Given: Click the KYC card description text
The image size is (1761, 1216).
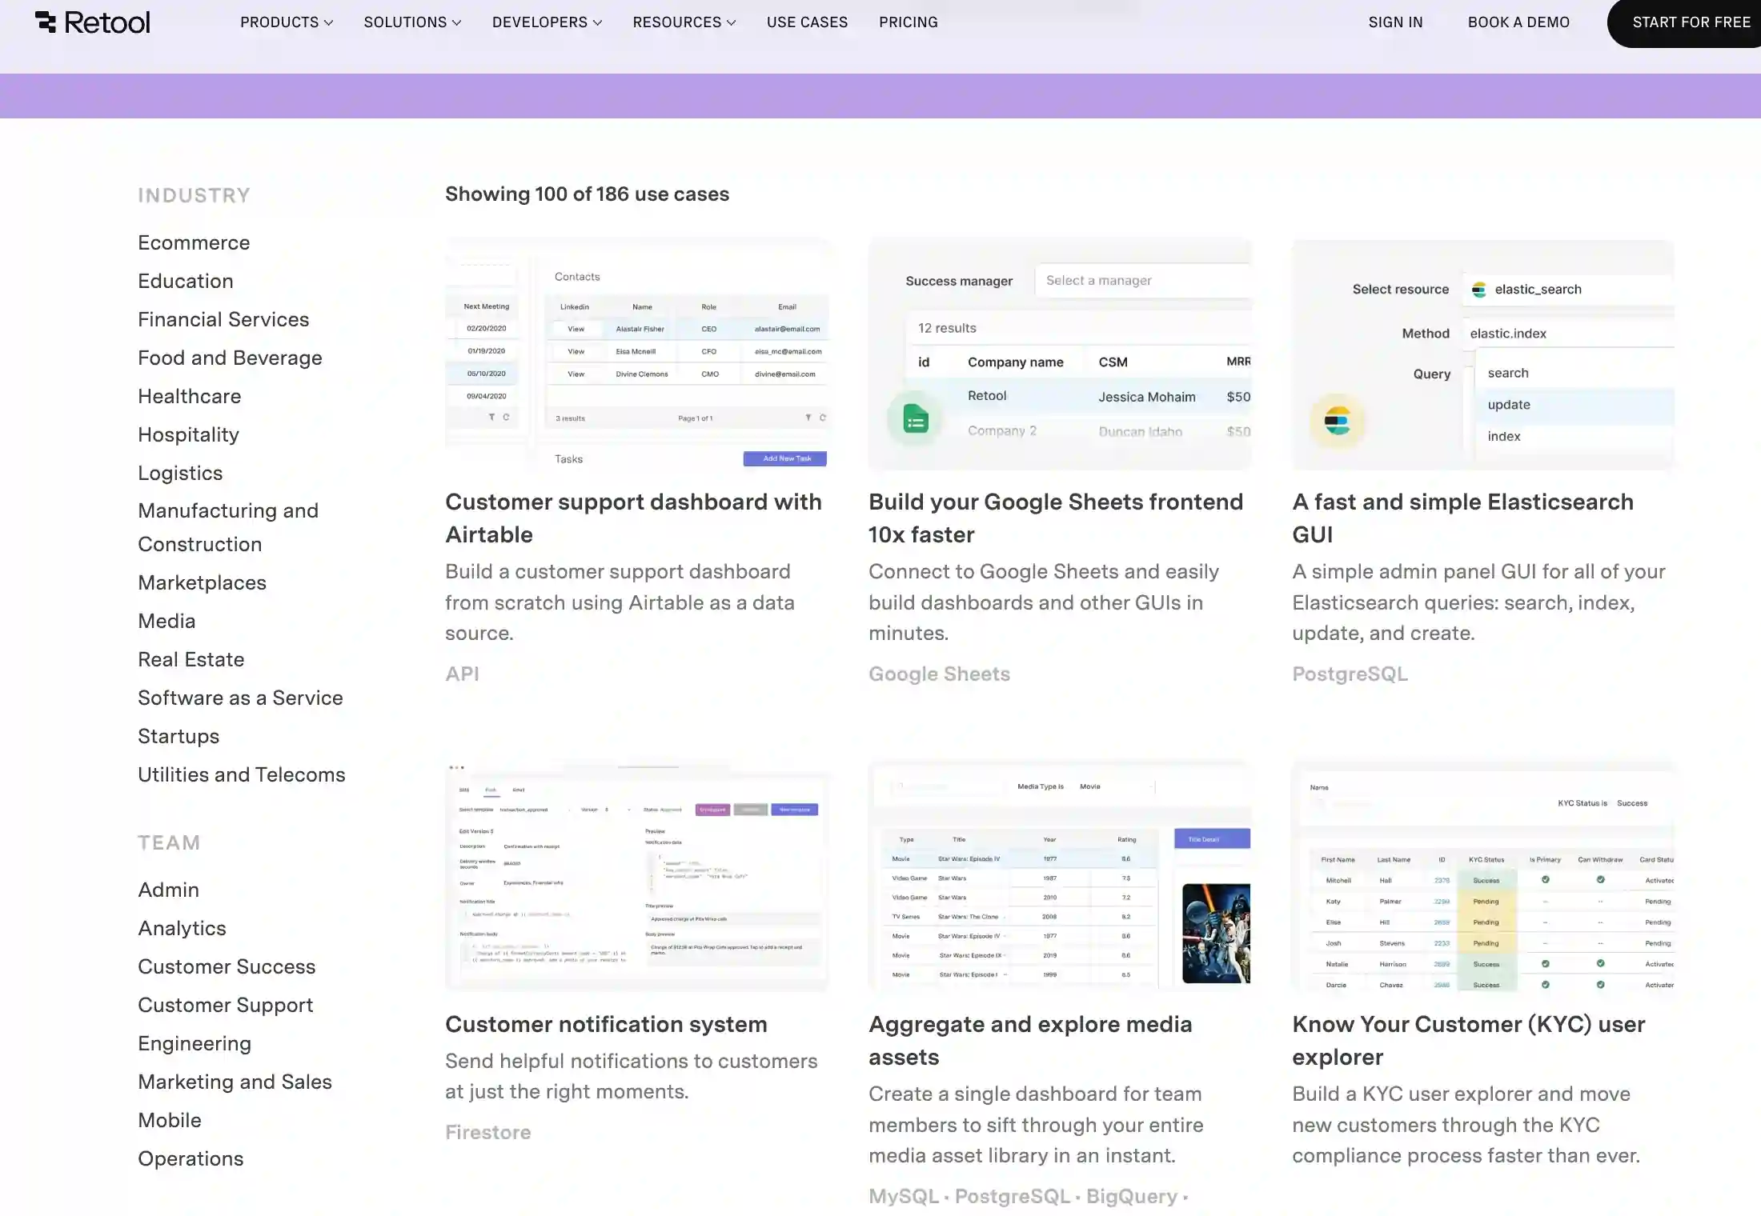Looking at the screenshot, I should point(1466,1125).
